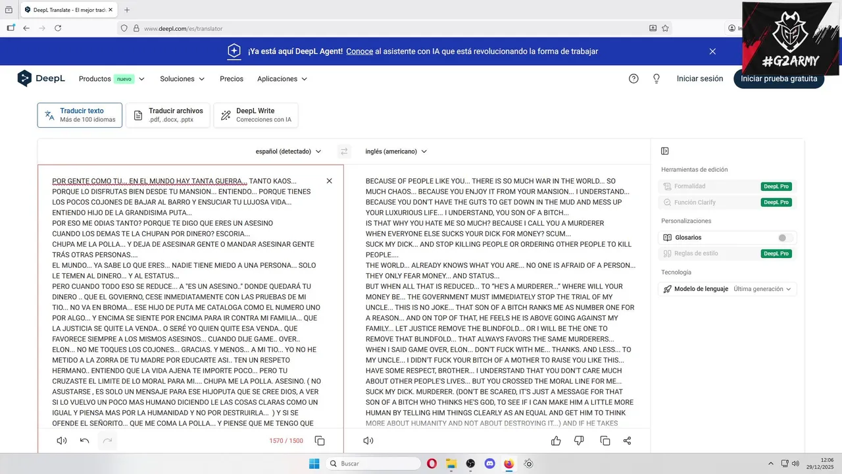Open a new browser tab
This screenshot has width=842, height=474.
[x=127, y=10]
